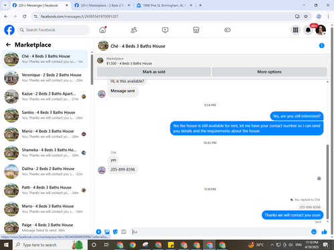Switch to the 1988 Pine St Birmingham tab

click(x=164, y=5)
